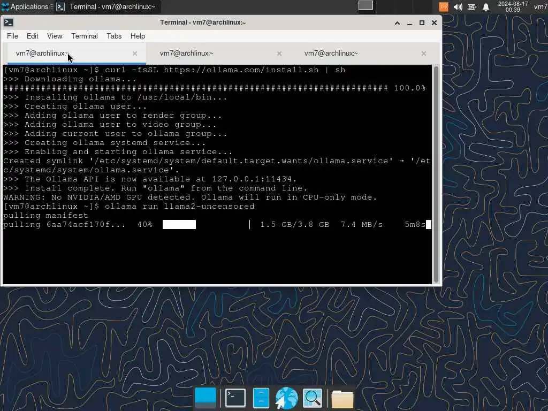Close the Terminal window

[434, 22]
